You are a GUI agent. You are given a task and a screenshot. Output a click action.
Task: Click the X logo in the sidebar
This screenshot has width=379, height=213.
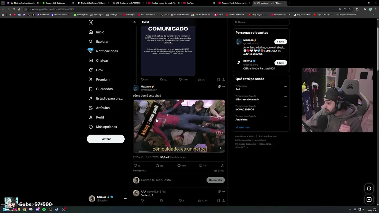click(x=91, y=22)
